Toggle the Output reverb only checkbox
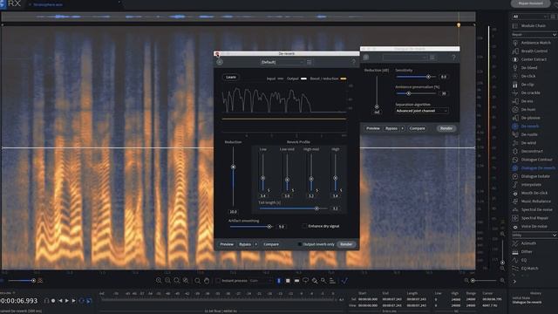Viewport: 558px width, 314px height. tap(300, 244)
